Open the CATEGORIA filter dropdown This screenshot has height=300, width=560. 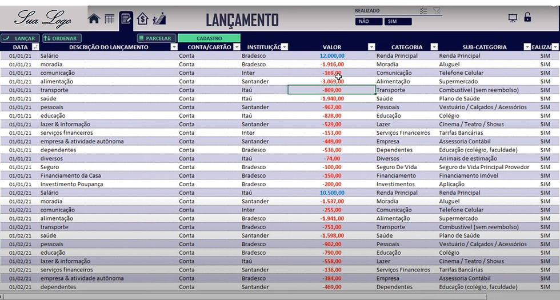(x=434, y=47)
